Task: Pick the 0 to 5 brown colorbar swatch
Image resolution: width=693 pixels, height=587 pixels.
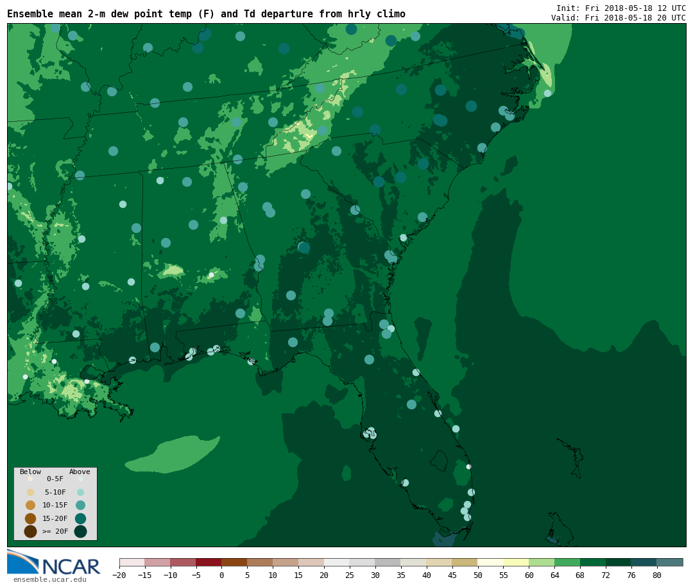Action: [234, 562]
